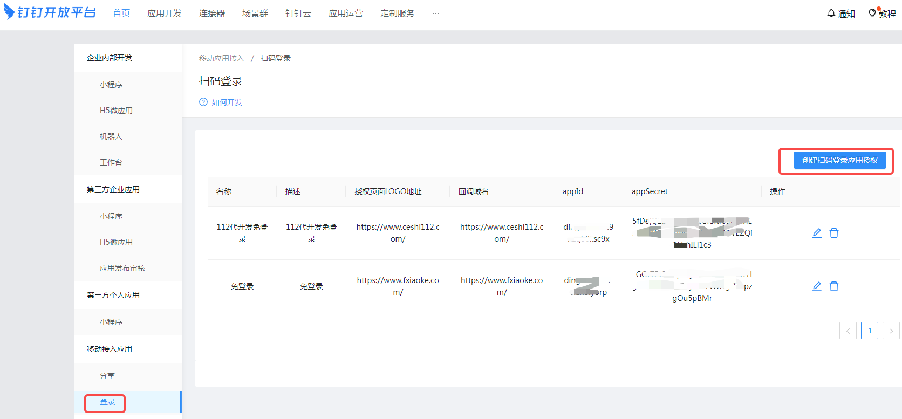Expand the more menu ellipsis
Screen dimensions: 902x419
436,13
